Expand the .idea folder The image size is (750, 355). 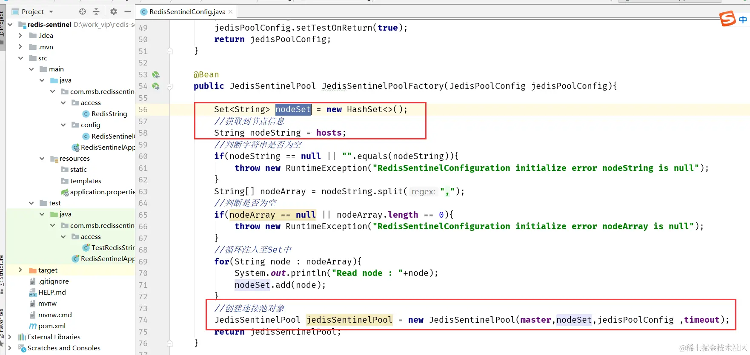coord(20,36)
